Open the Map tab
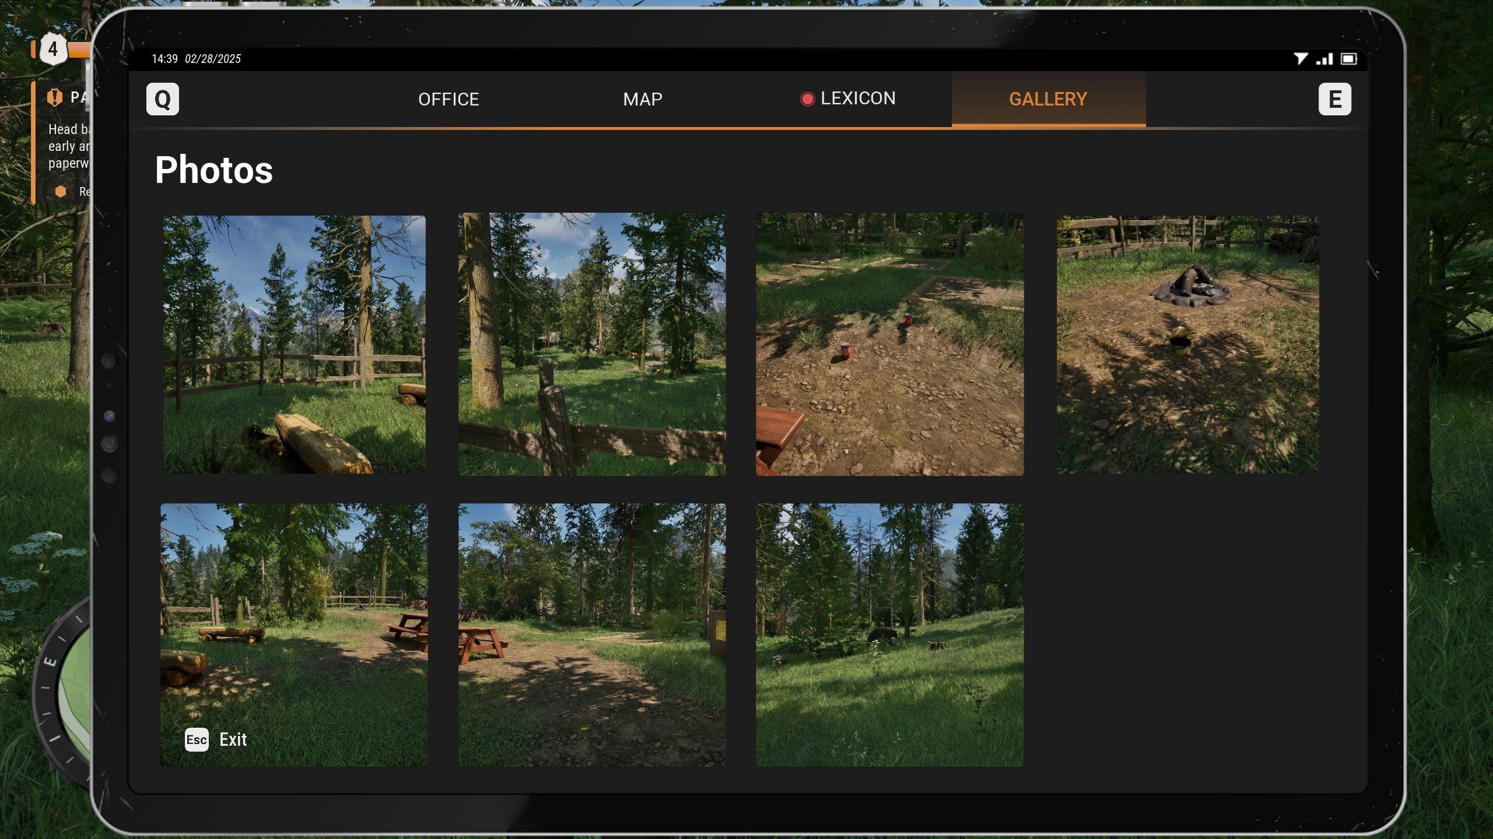 (642, 99)
